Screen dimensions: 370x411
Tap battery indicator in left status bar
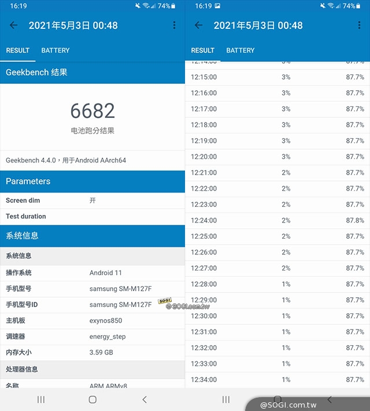(x=166, y=6)
